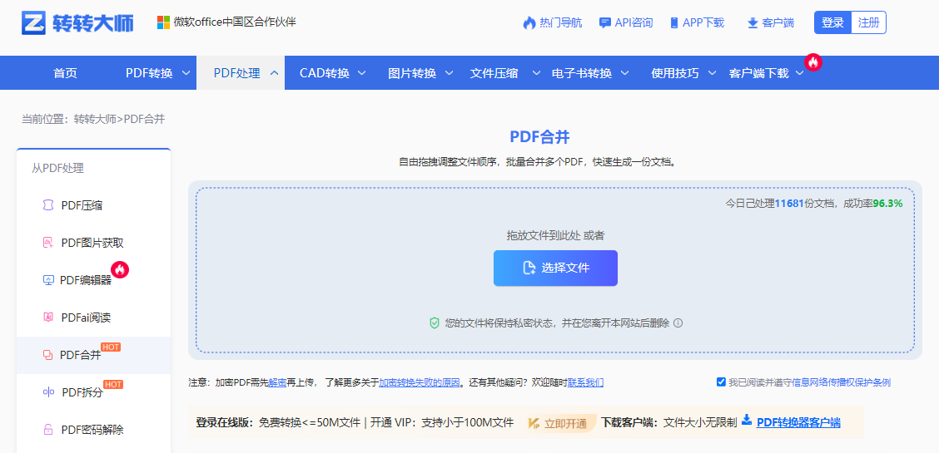Open APP下载 link in header

(697, 22)
